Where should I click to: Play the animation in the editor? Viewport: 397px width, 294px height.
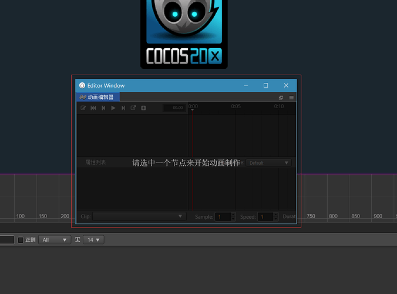point(113,108)
